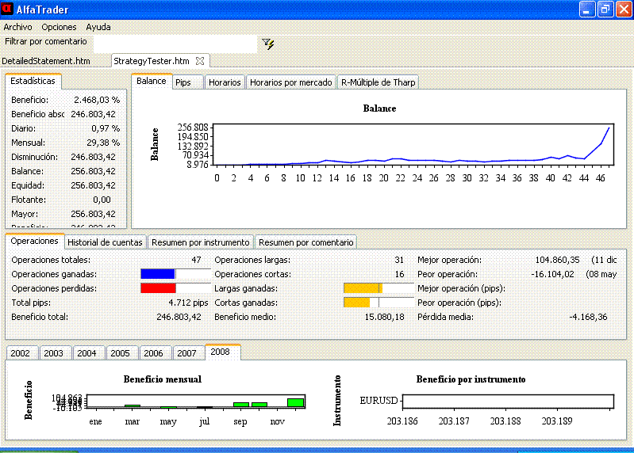634x453 pixels.
Task: Select the Historial de cuentas tab
Action: tap(105, 242)
